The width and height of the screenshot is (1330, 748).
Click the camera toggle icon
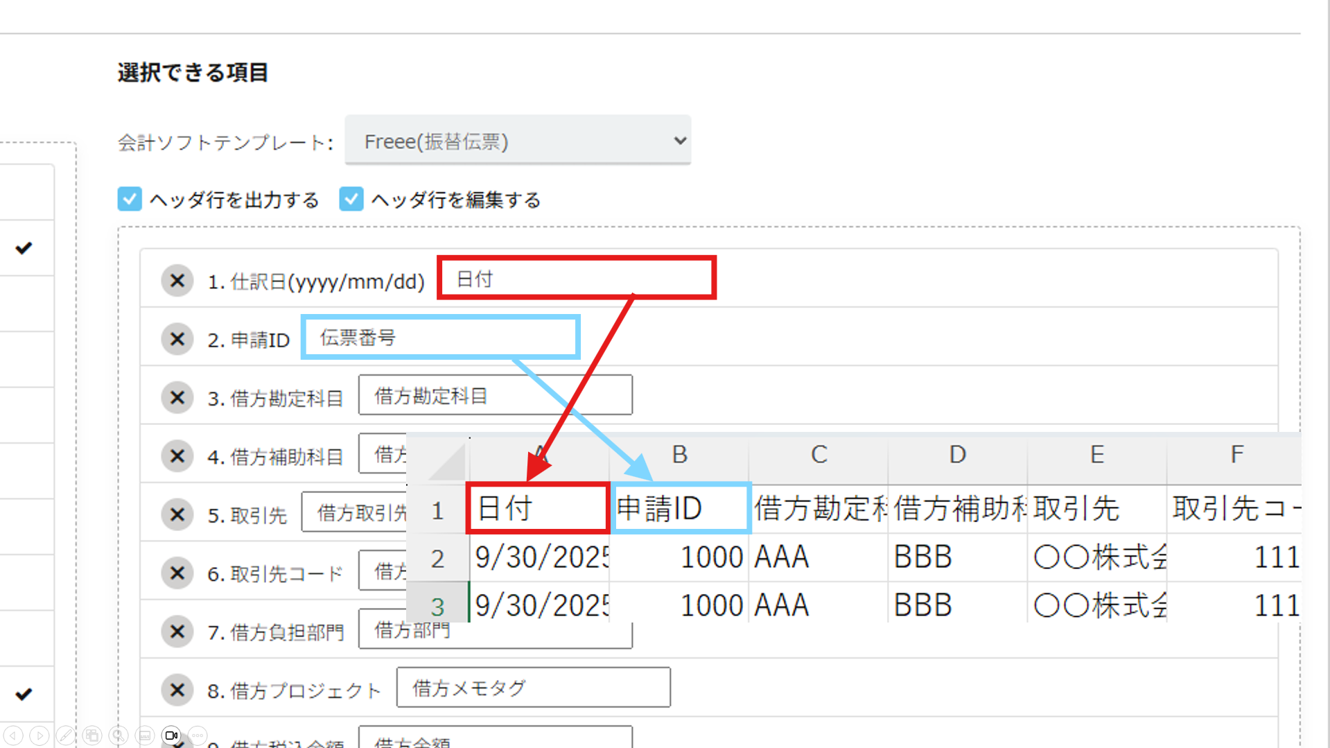[171, 736]
